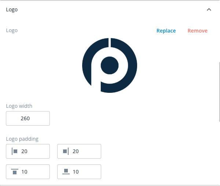
Task: Click the top padding icon
Action: (15, 172)
